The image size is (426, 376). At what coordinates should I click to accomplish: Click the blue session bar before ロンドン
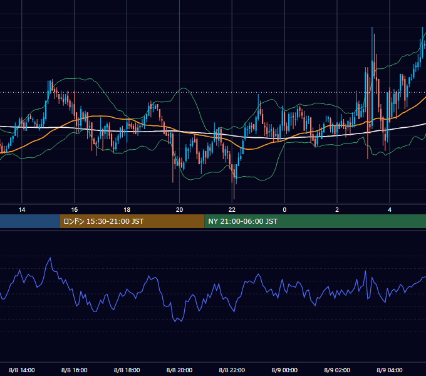click(30, 221)
